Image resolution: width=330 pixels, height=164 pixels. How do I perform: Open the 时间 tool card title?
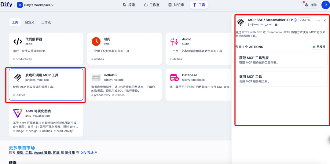coord(107,39)
